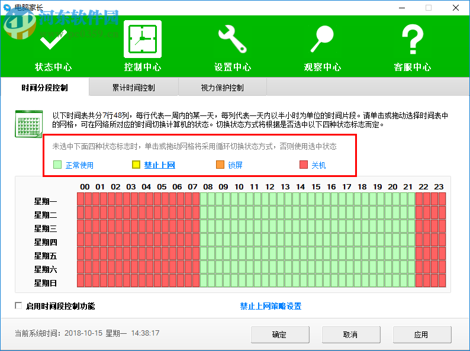
Task: Click 星期日 last cell at hour 23
Action: 442,281
